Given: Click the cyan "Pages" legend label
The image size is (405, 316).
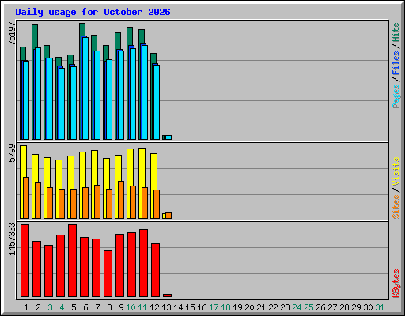Looking at the screenshot, I should 396,96.
